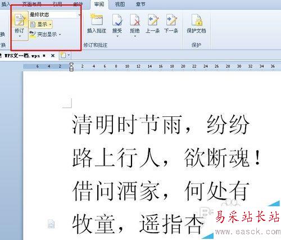This screenshot has width=281, height=240.
Task: Switch to the 审阅 review tab
Action: pyautogui.click(x=99, y=4)
